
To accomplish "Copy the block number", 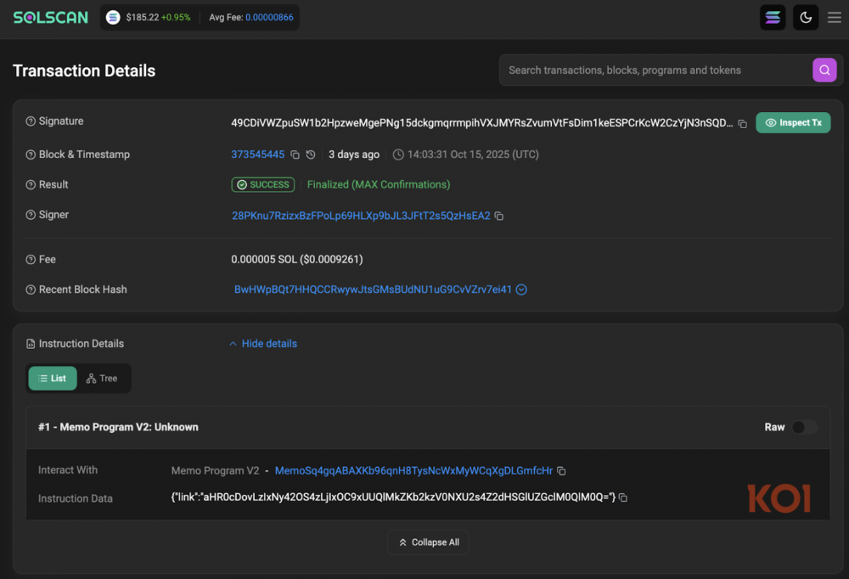I will pos(295,155).
